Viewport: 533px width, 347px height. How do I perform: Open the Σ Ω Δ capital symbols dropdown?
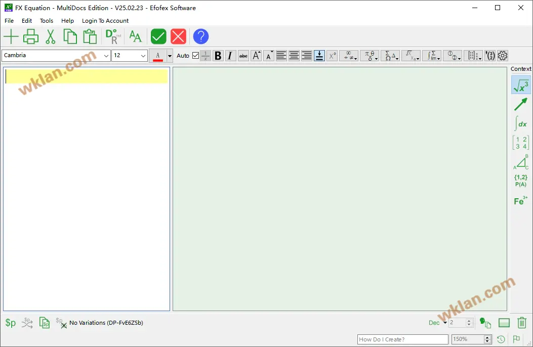(390, 56)
